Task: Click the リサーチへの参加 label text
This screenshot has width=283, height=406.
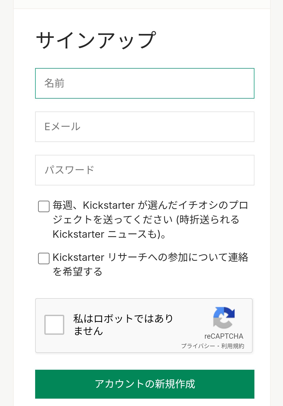Action: coord(151,264)
